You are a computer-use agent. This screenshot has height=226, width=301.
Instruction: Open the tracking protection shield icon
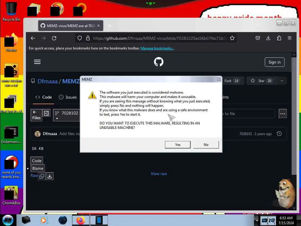click(80, 38)
